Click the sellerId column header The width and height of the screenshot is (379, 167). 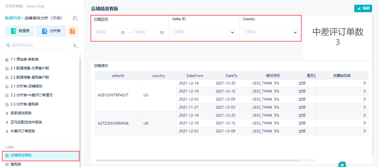[118, 76]
